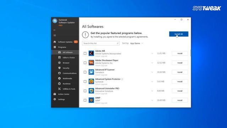Click the Advanced System Protector app icon
This screenshot has width=227, height=128.
click(92, 81)
